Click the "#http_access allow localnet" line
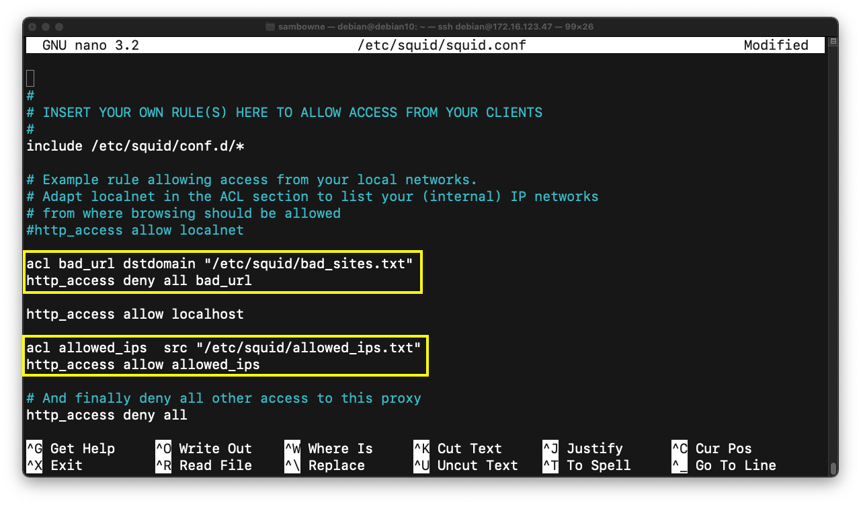 [135, 230]
